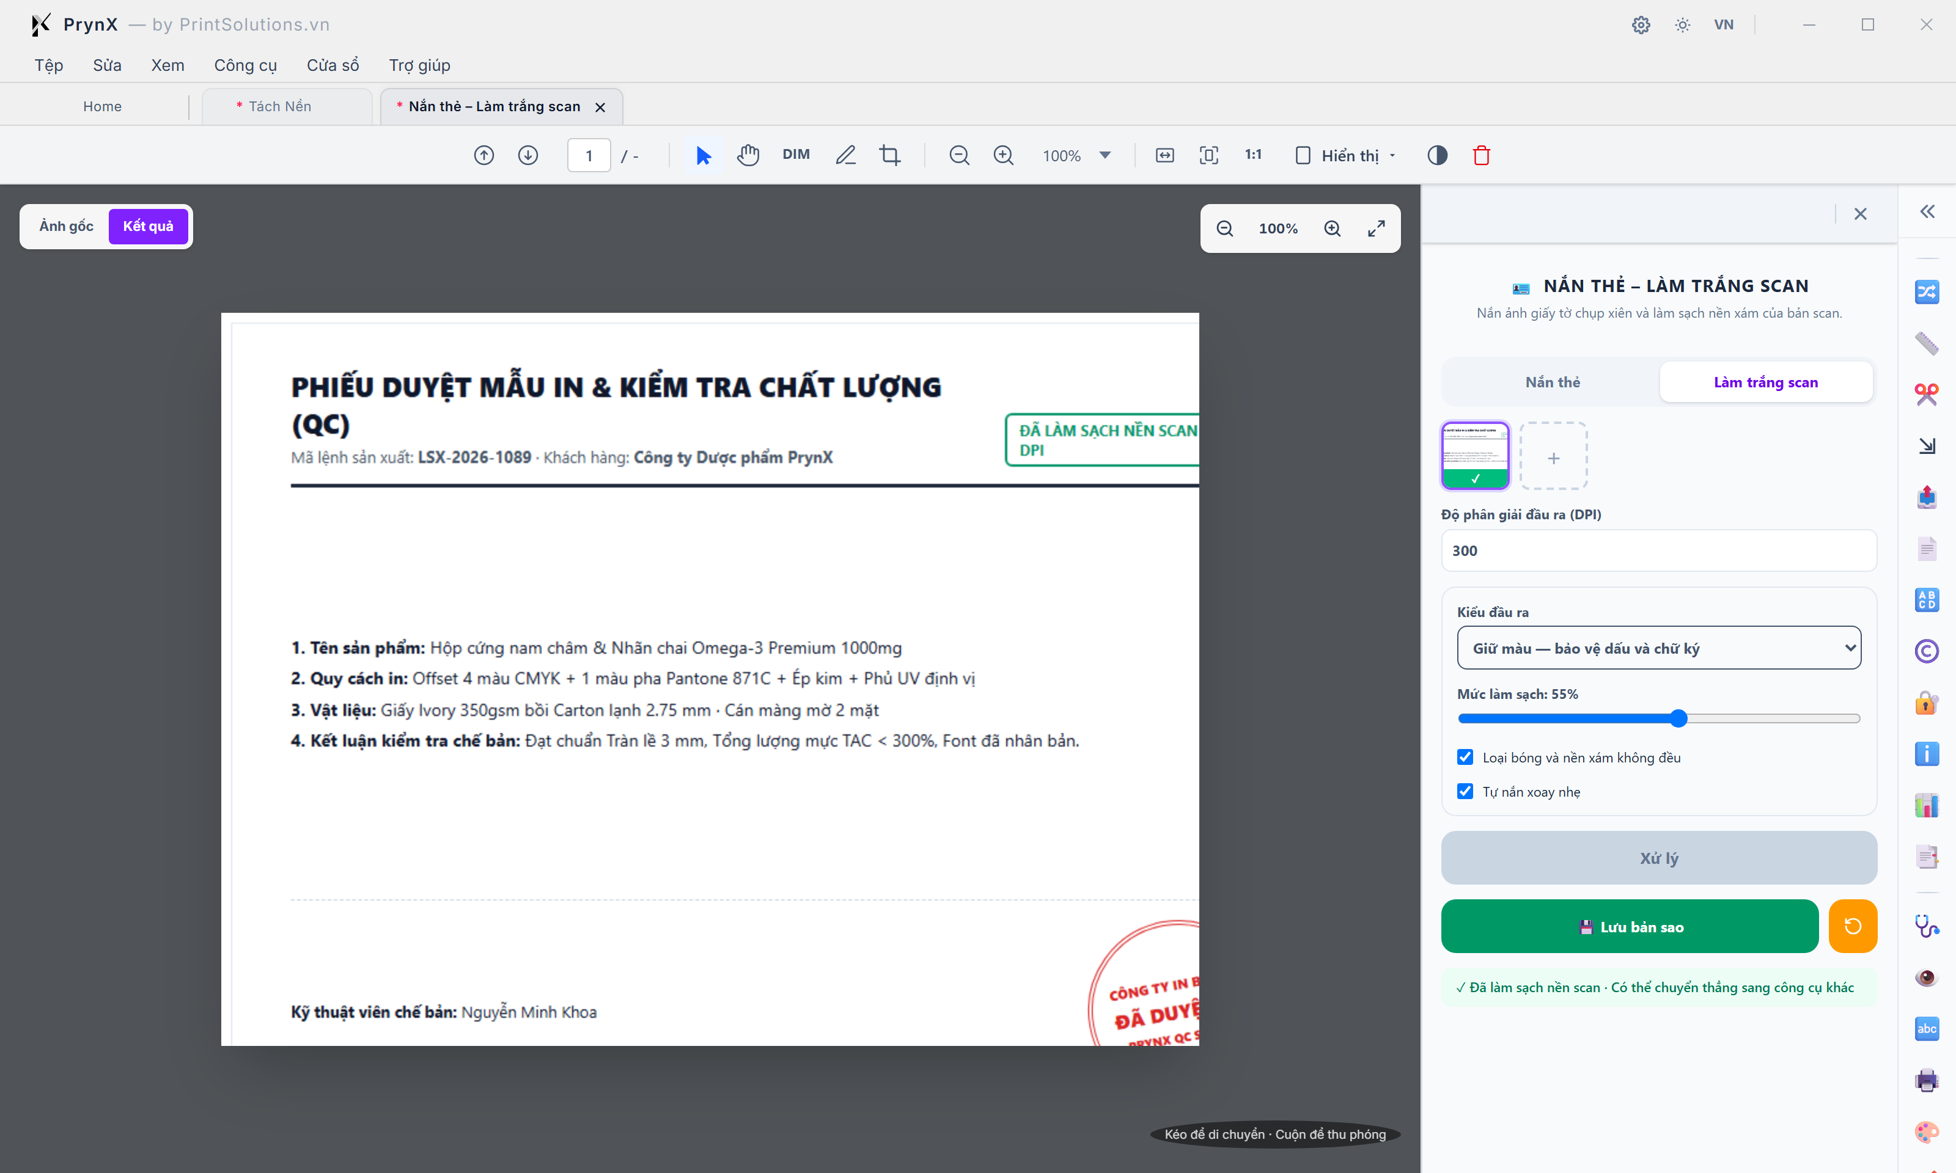Click the red trash delete icon
This screenshot has height=1173, width=1956.
point(1482,155)
